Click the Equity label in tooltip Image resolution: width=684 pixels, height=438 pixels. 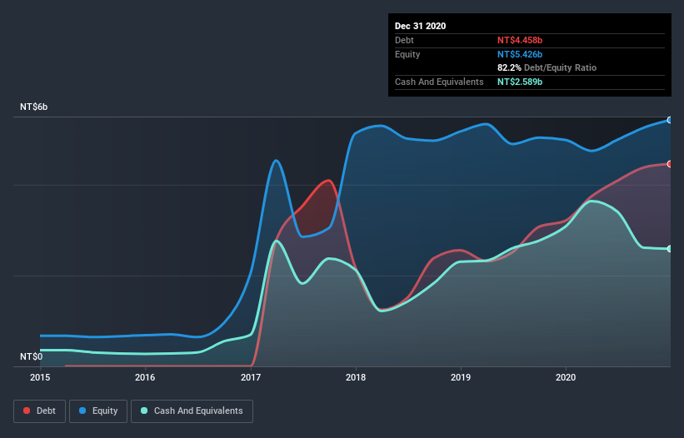point(407,54)
